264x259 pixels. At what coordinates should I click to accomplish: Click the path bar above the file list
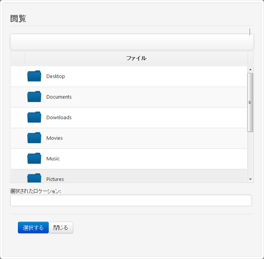(132, 42)
